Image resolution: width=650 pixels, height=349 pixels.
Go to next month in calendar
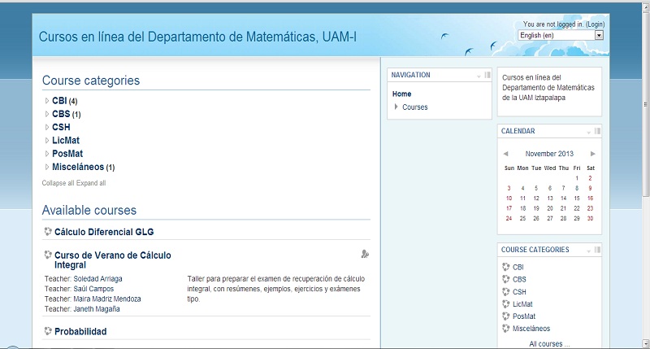pyautogui.click(x=593, y=154)
